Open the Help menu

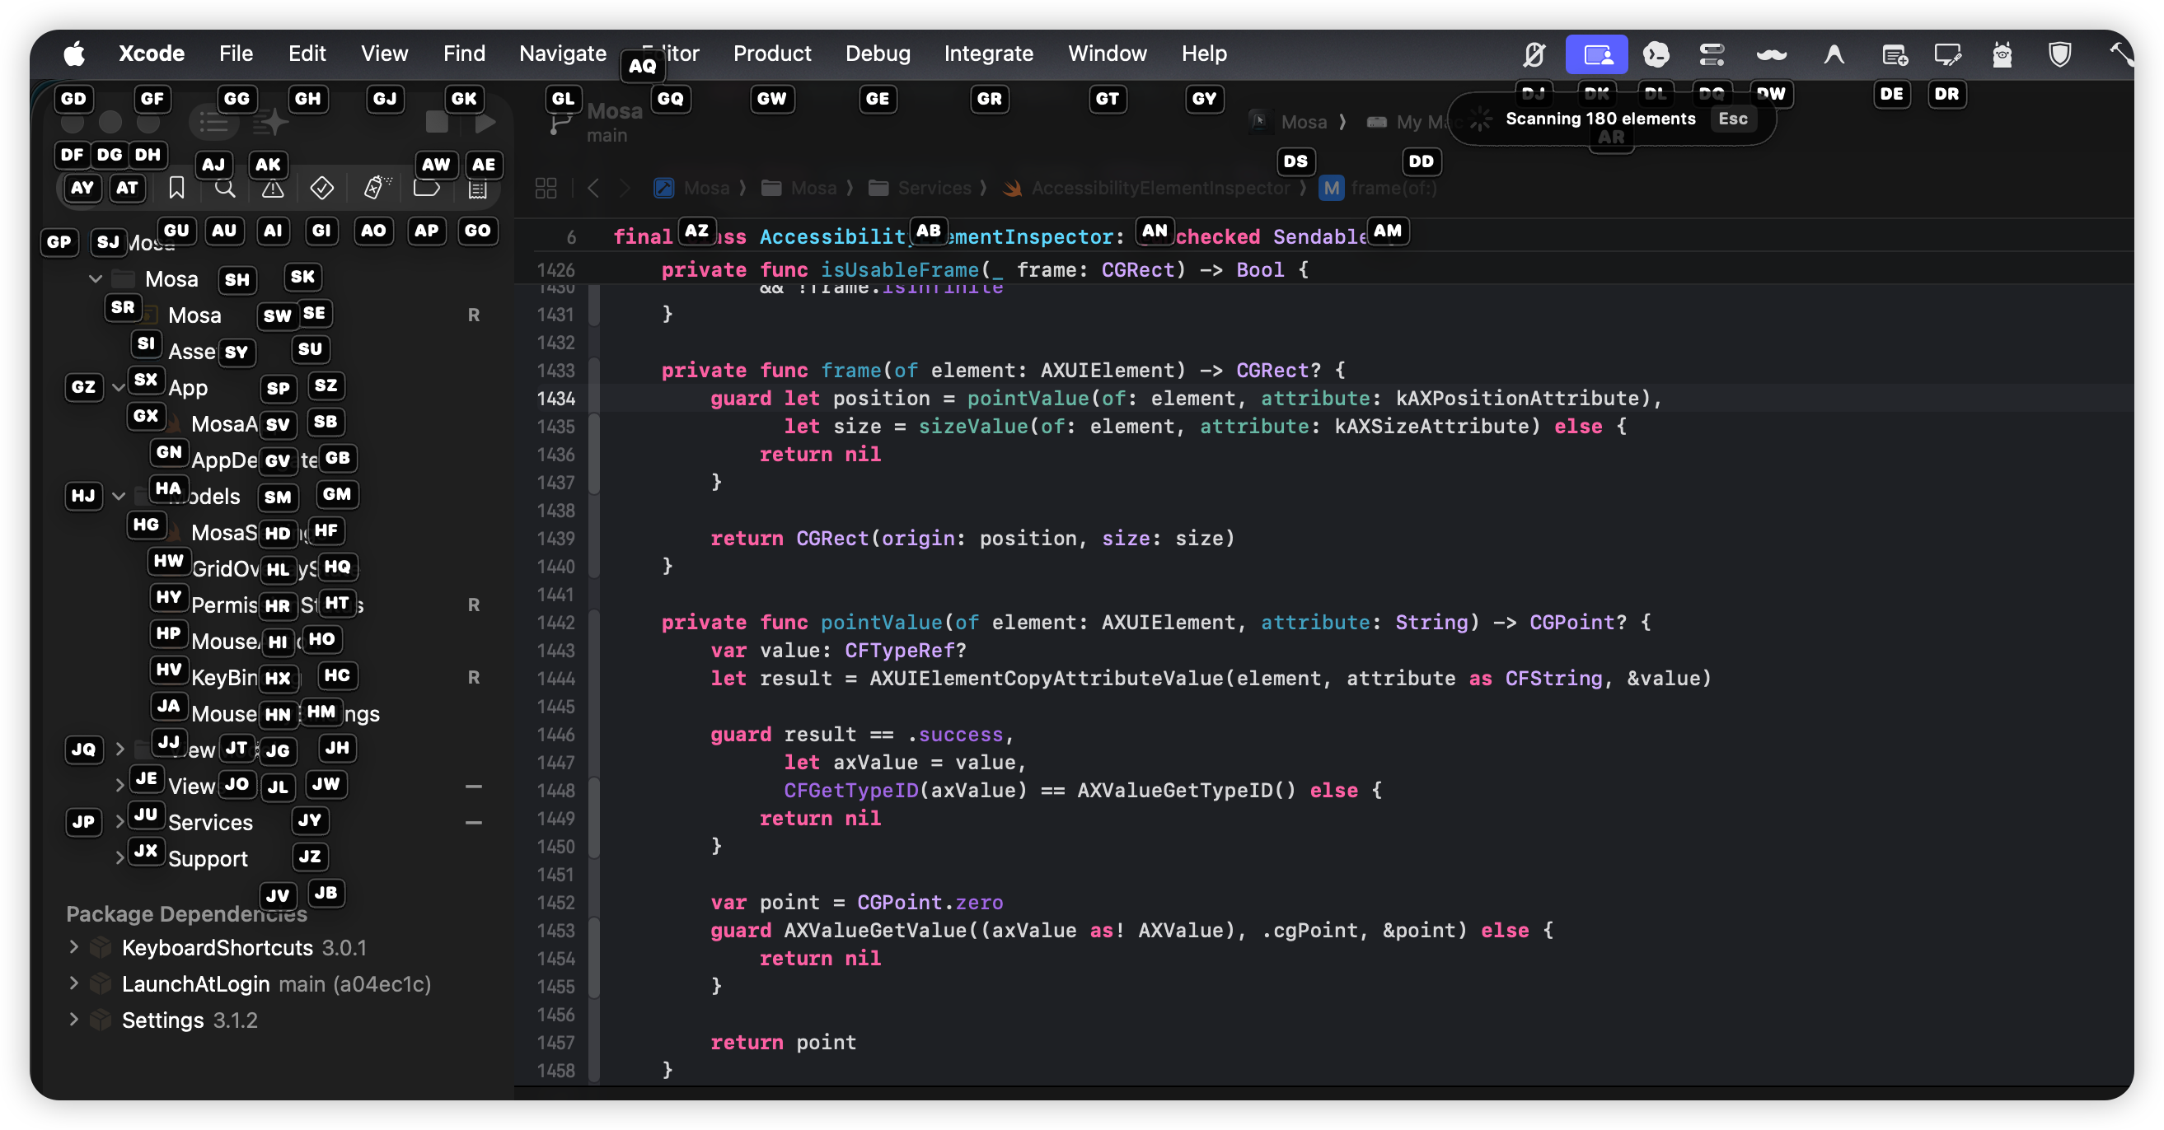pyautogui.click(x=1204, y=54)
